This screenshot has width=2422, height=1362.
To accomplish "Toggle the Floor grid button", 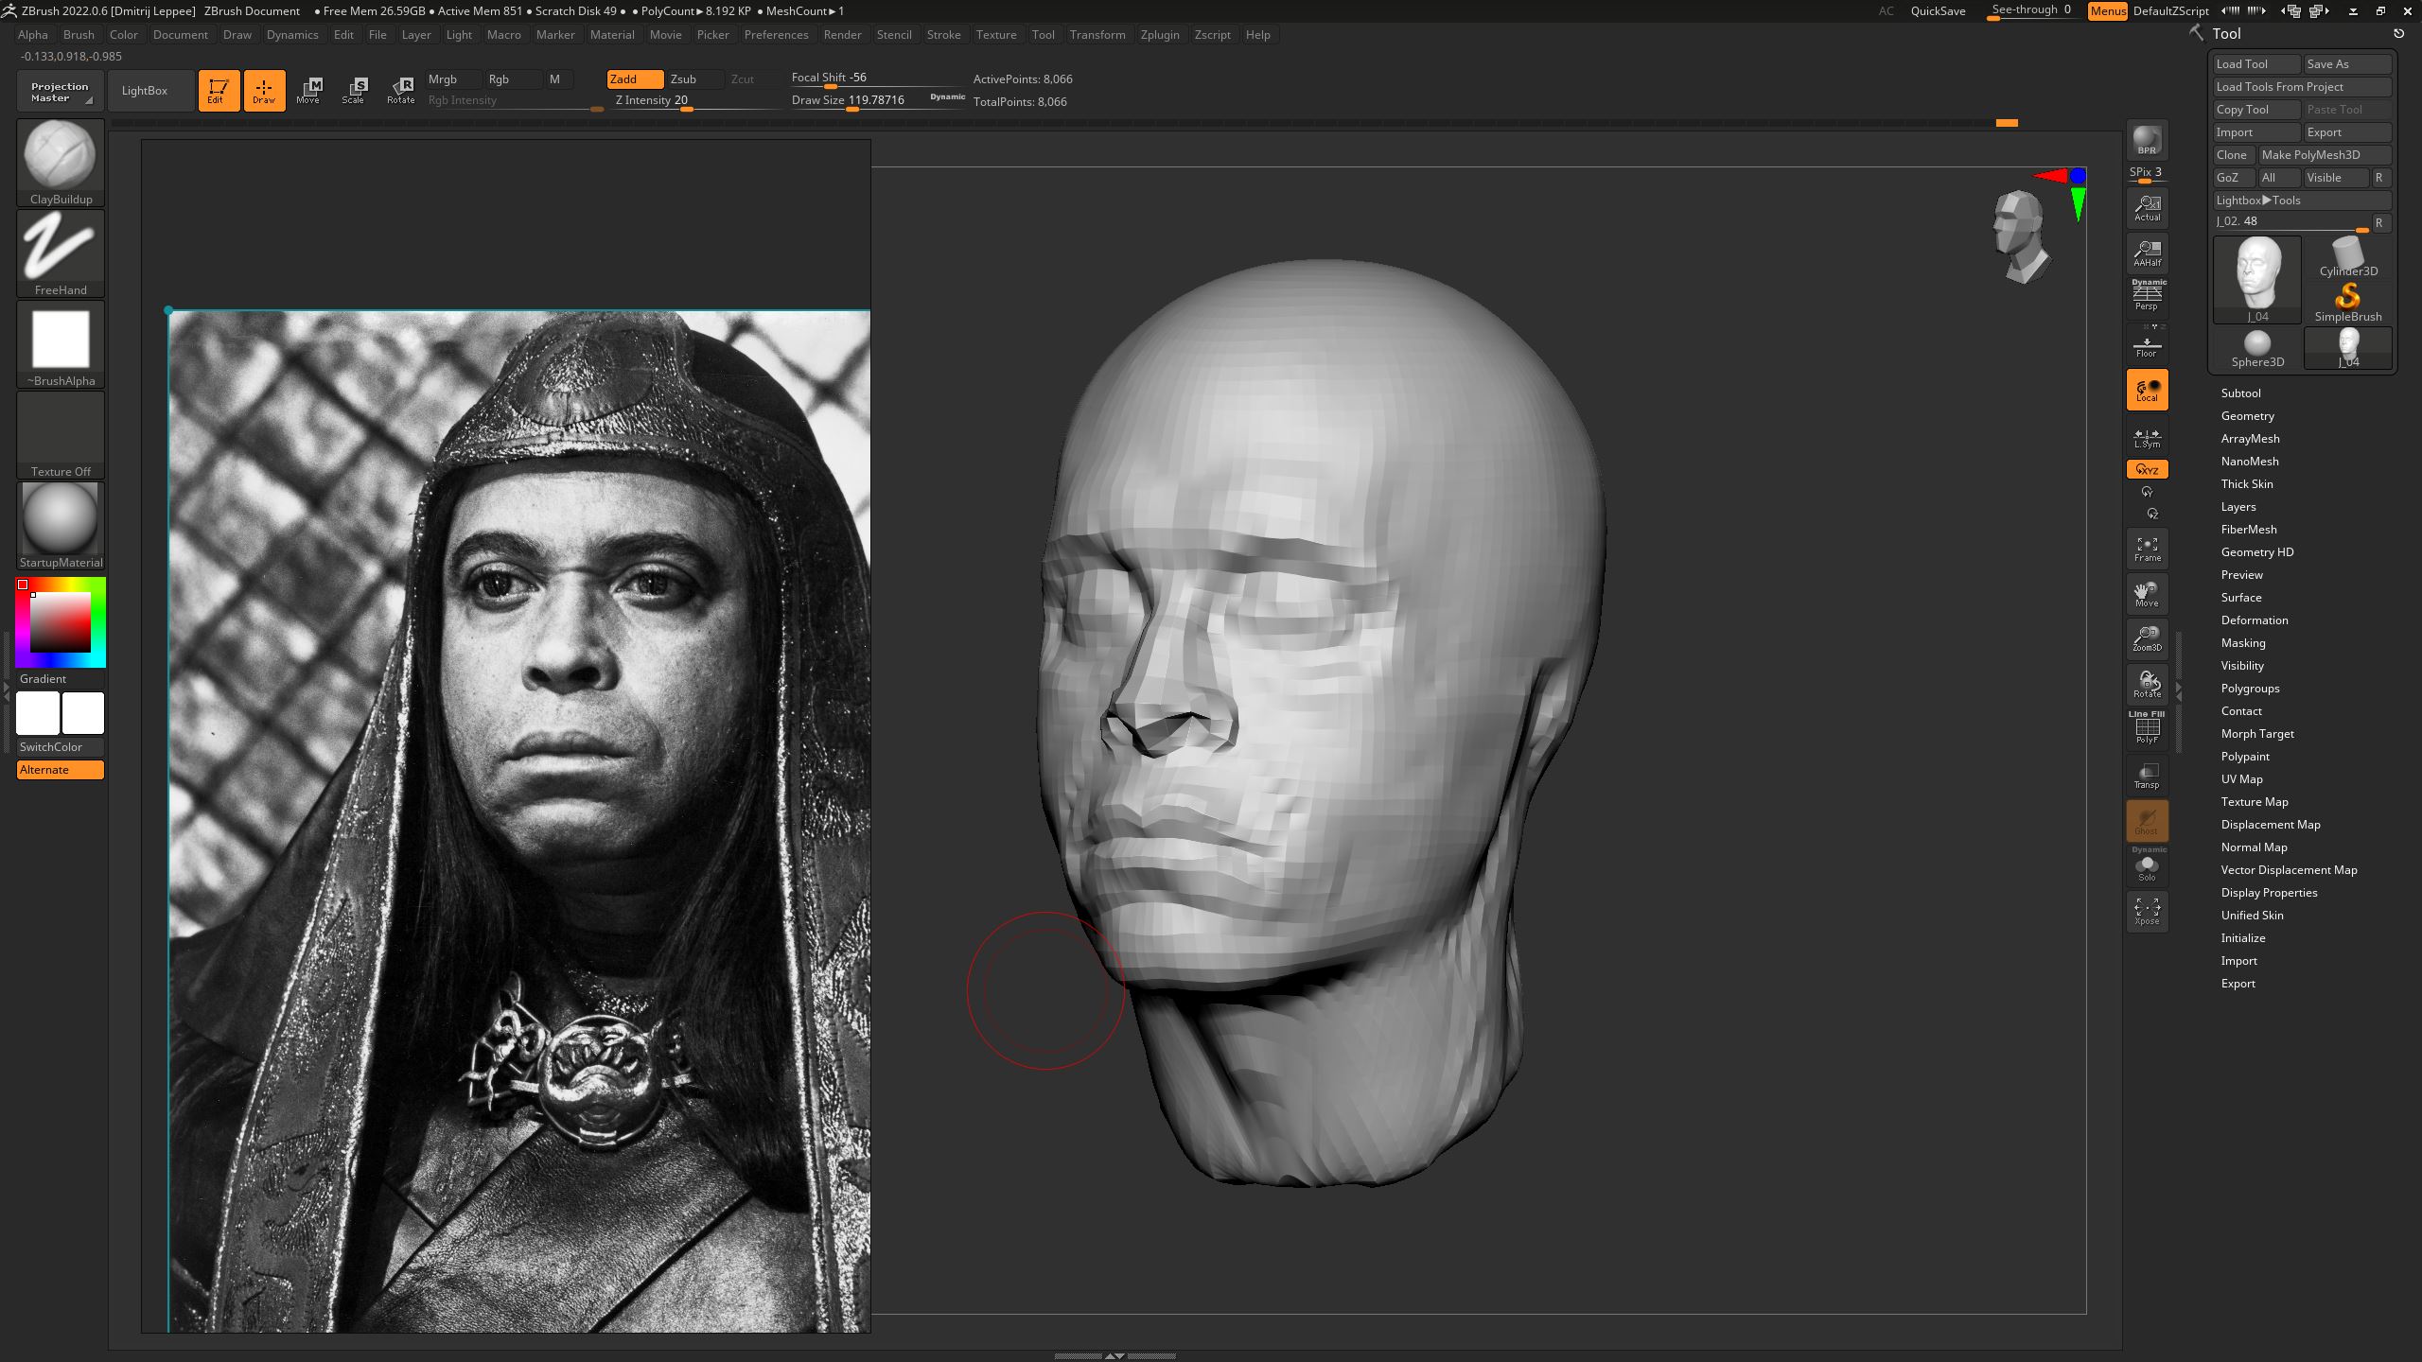I will click(2147, 346).
